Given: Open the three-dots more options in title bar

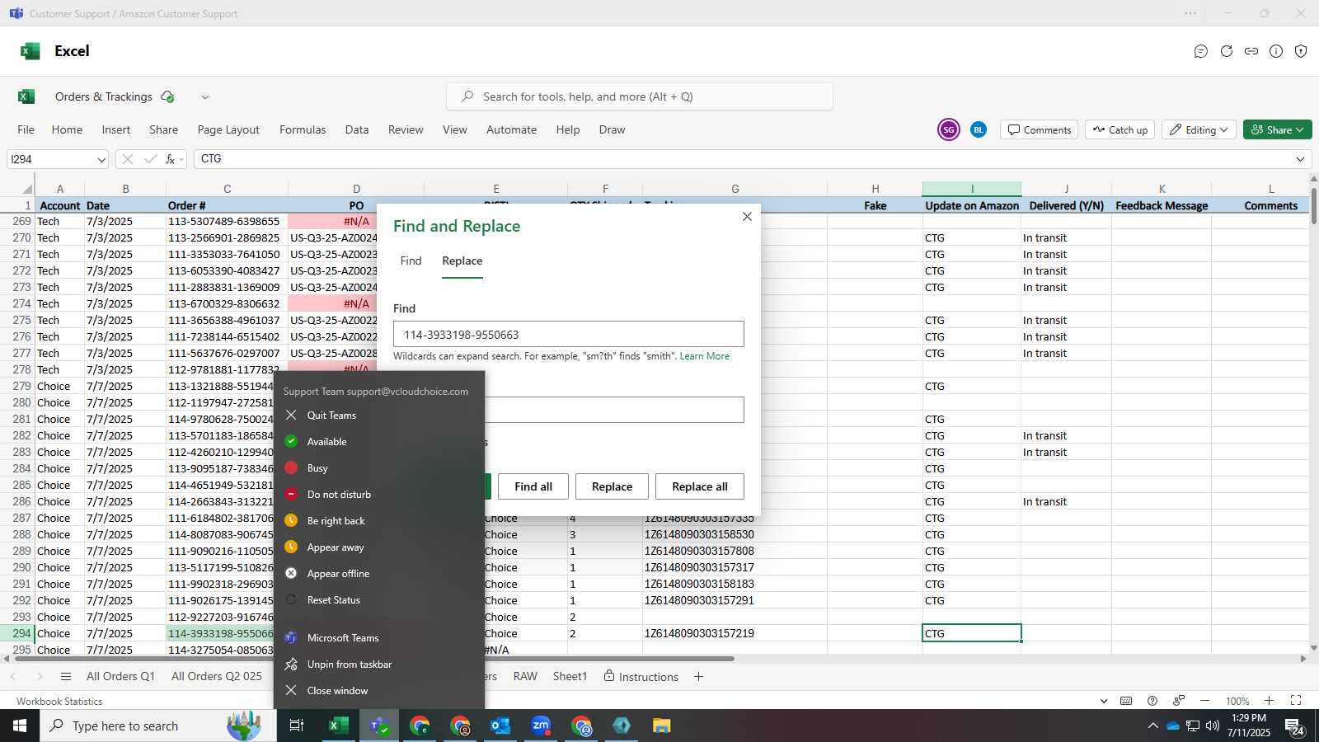Looking at the screenshot, I should pyautogui.click(x=1190, y=13).
